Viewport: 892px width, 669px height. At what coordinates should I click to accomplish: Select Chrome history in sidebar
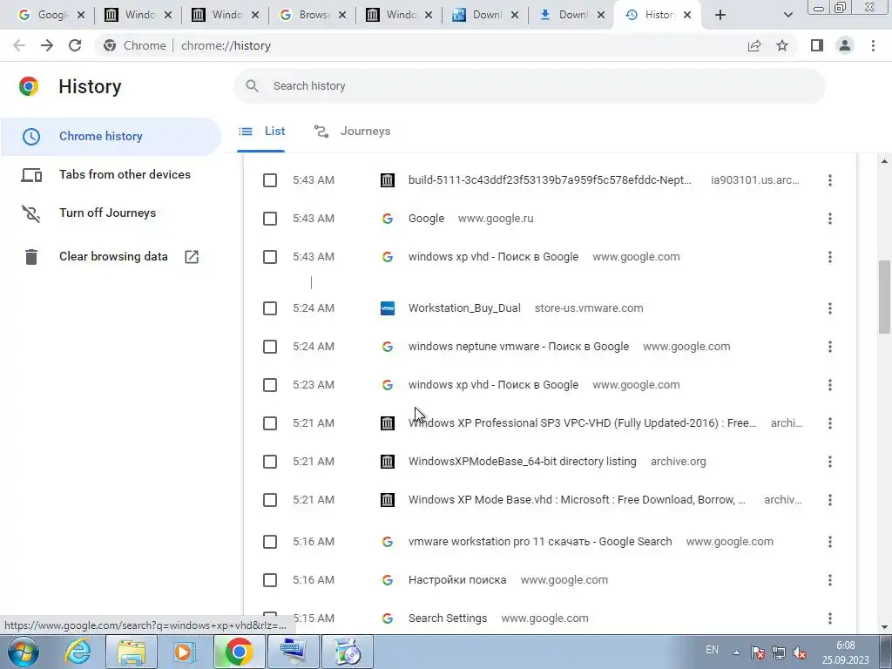(111, 137)
